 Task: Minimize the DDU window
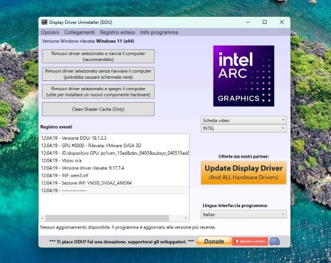[247, 22]
